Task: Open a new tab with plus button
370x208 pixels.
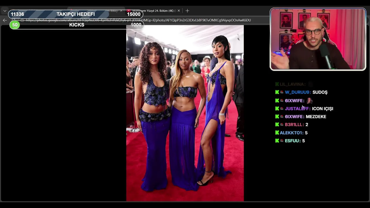Action: click(x=187, y=11)
